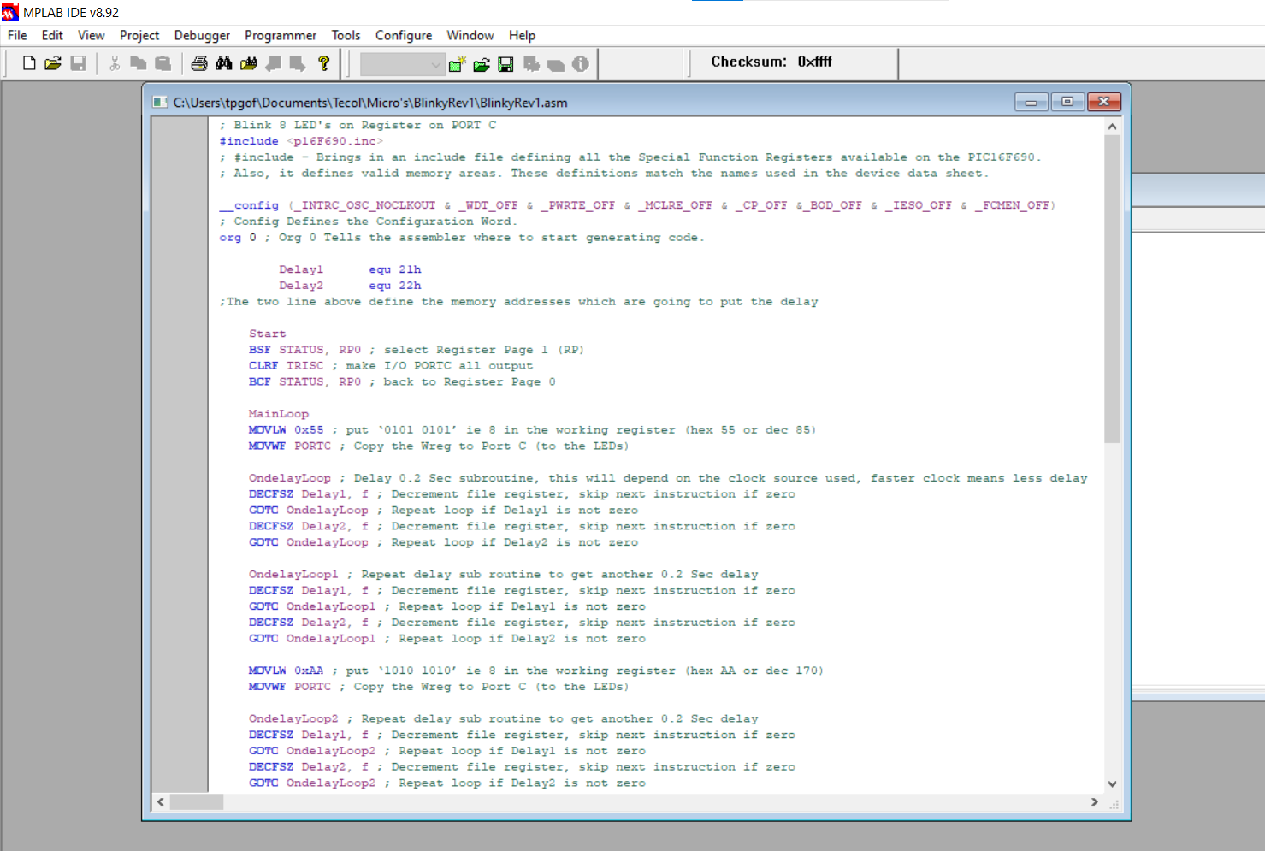Click the round info icon in toolbar
This screenshot has height=851, width=1265.
[x=581, y=64]
